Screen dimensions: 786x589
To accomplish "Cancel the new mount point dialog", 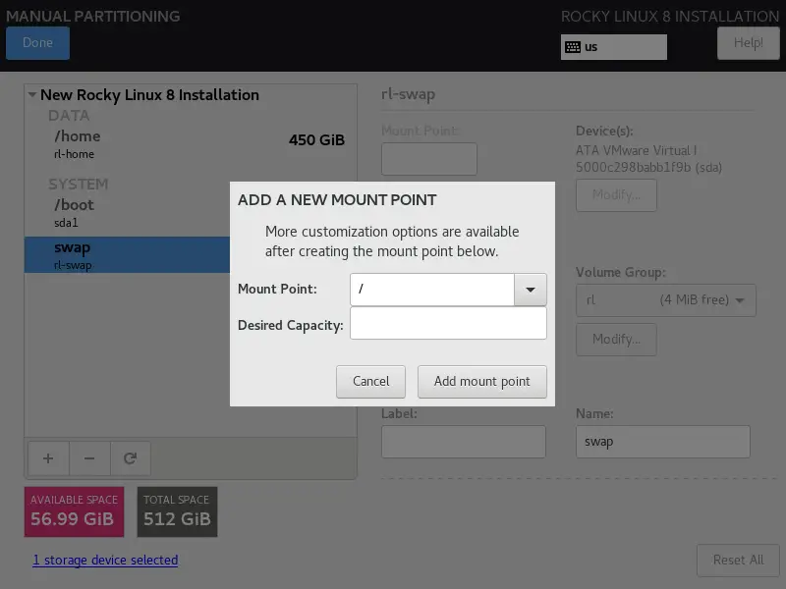I will tap(370, 382).
